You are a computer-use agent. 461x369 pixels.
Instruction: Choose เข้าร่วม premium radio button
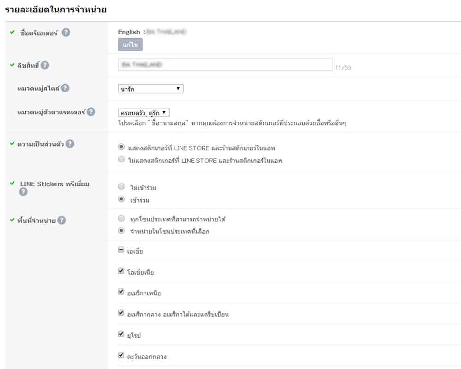(x=121, y=199)
